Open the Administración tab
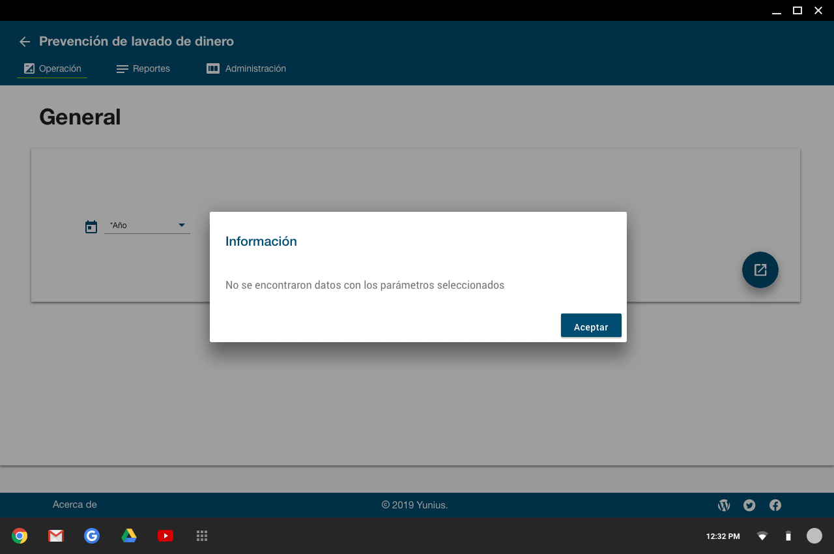This screenshot has height=554, width=834. click(x=246, y=68)
